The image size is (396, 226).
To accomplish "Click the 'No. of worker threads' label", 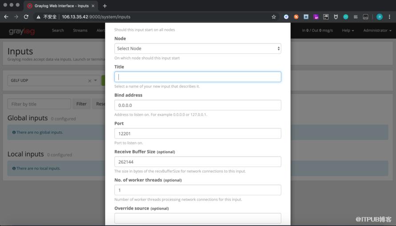I will pyautogui.click(x=138, y=180).
